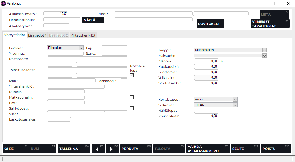Image resolution: width=295 pixels, height=162 pixels.
Task: Click the Asiakkaat app icon in title bar
Action: click(x=3, y=4)
